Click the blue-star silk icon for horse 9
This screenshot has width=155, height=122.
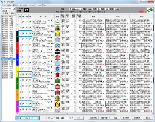[57, 69]
